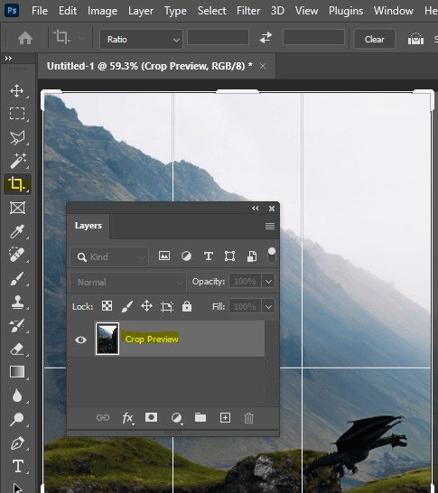Viewport: 438px width, 493px height.
Task: Click the Clear button
Action: 375,40
